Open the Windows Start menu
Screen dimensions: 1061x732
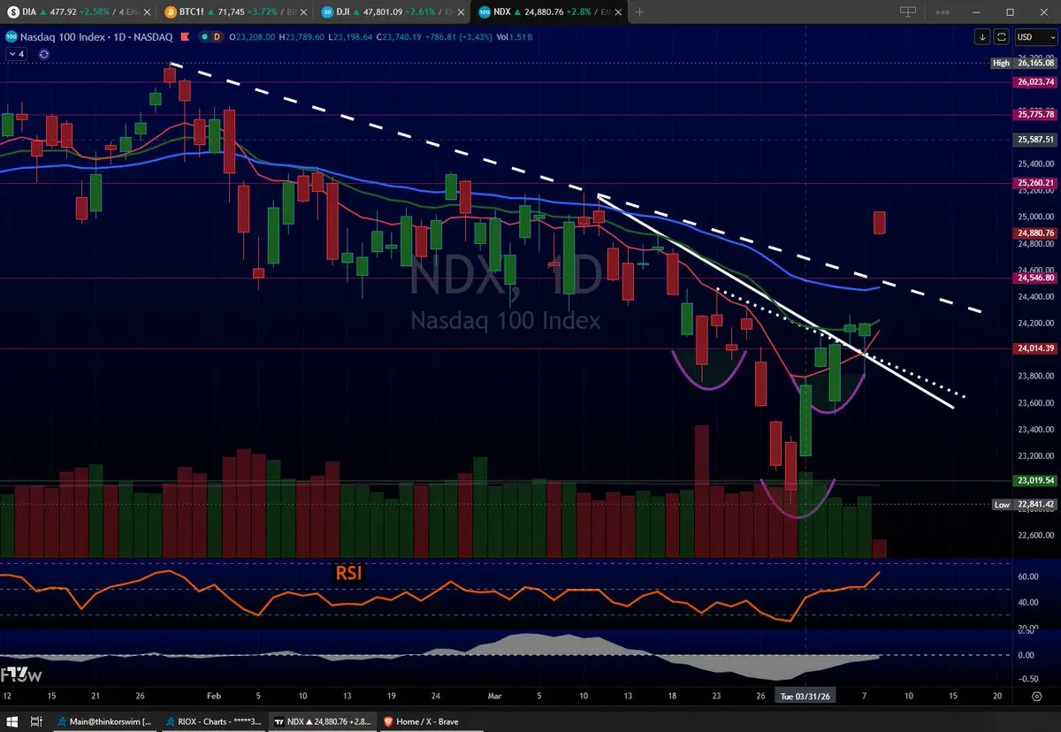(x=11, y=721)
